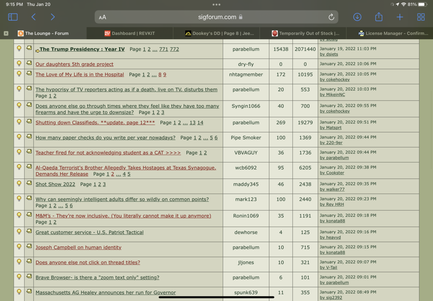
Task: Click post icon beside Great customer service
Action: pos(29,231)
